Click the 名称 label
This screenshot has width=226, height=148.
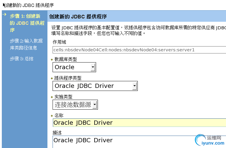[59, 115]
